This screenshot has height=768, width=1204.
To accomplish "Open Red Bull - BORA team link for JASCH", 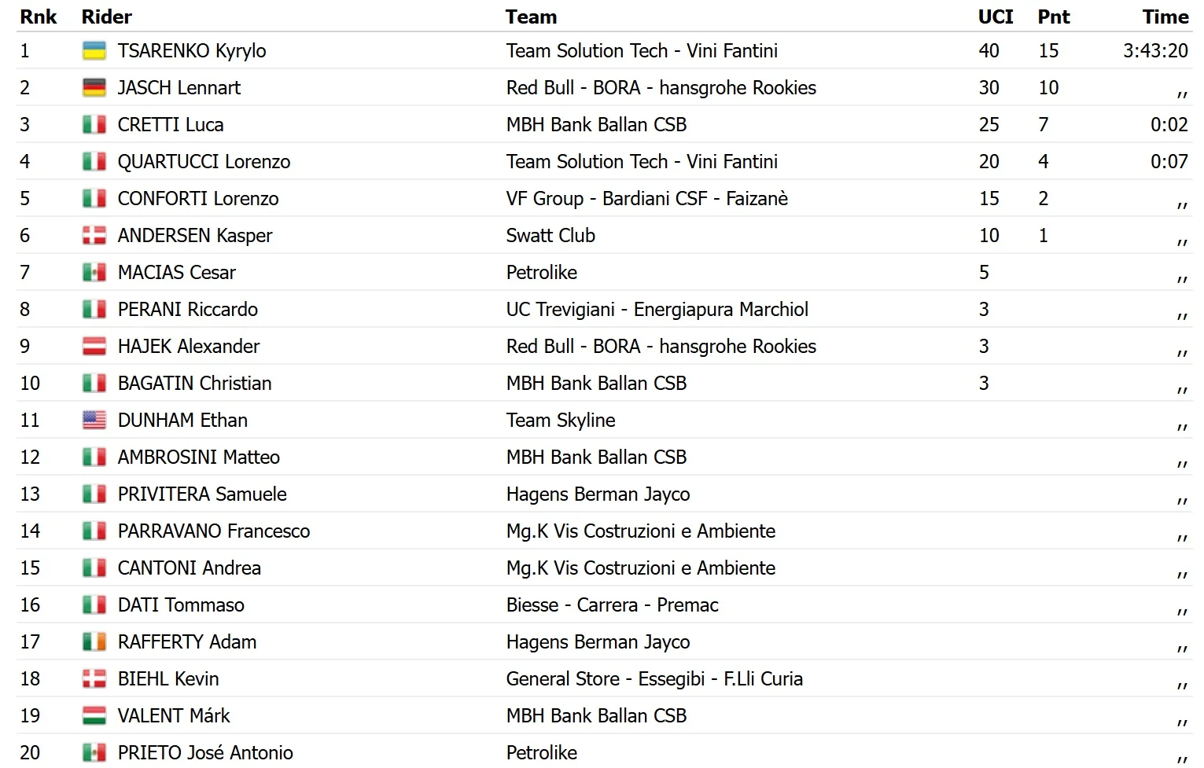I will (x=661, y=88).
